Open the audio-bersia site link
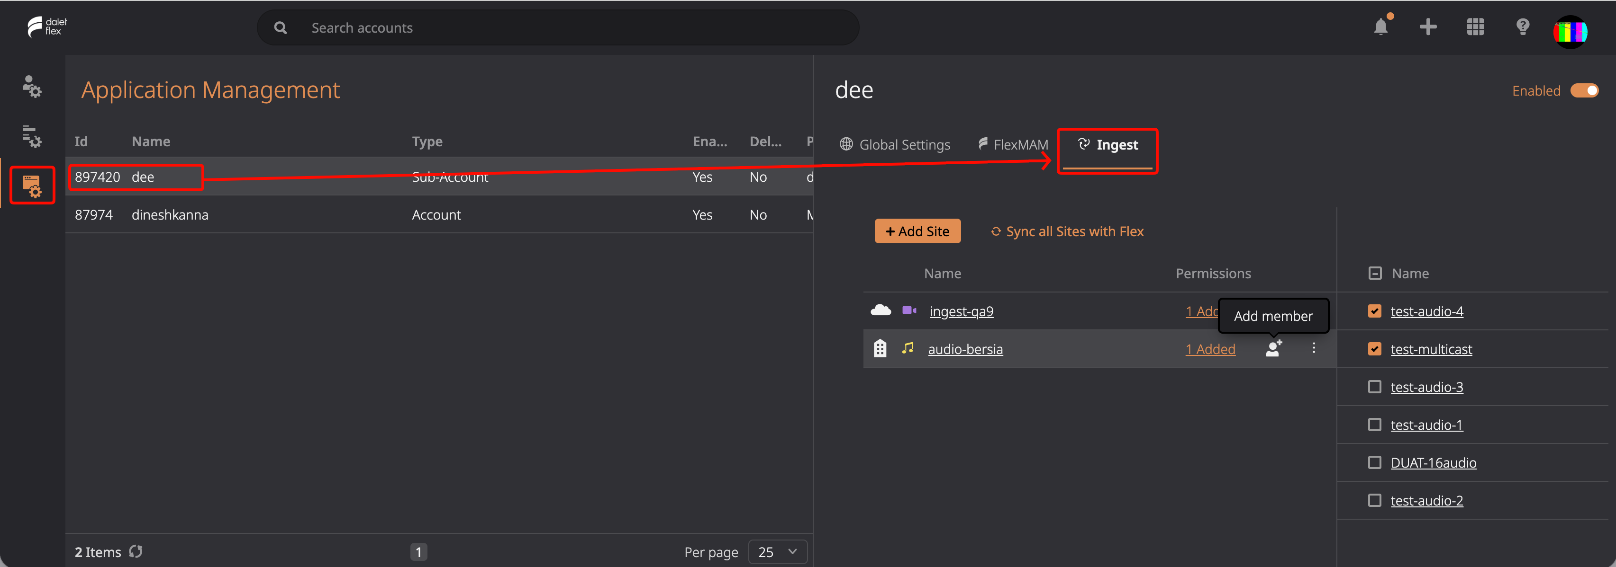The height and width of the screenshot is (567, 1616). coord(965,349)
